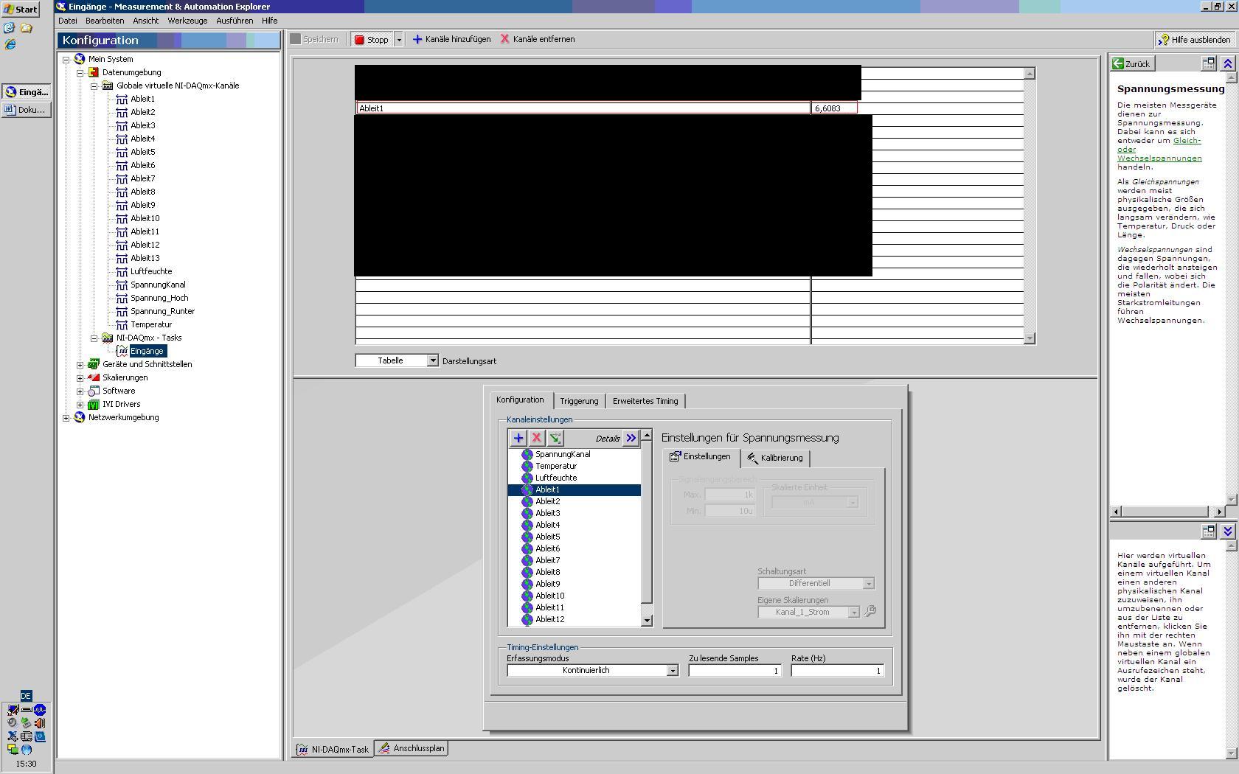Click the green icon right of the red X in Kanaleinstellungen
Screen dimensions: 1239x774
pos(555,438)
